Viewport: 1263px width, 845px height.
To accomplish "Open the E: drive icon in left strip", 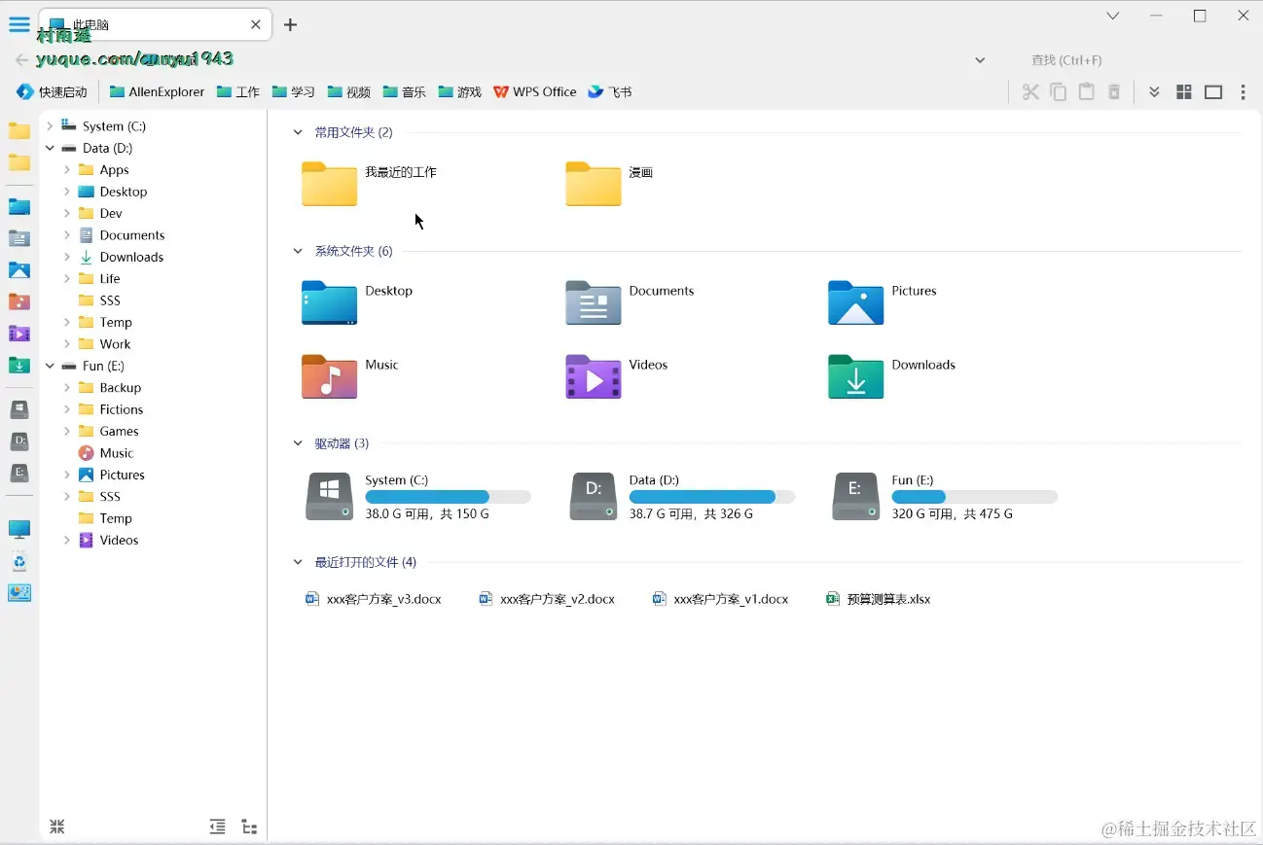I will point(19,473).
